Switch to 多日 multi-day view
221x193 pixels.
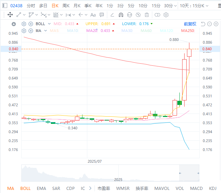click(43, 6)
